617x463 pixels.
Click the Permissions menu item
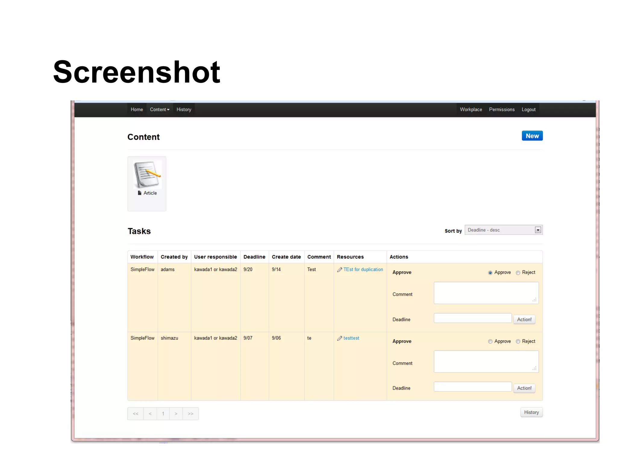point(502,110)
